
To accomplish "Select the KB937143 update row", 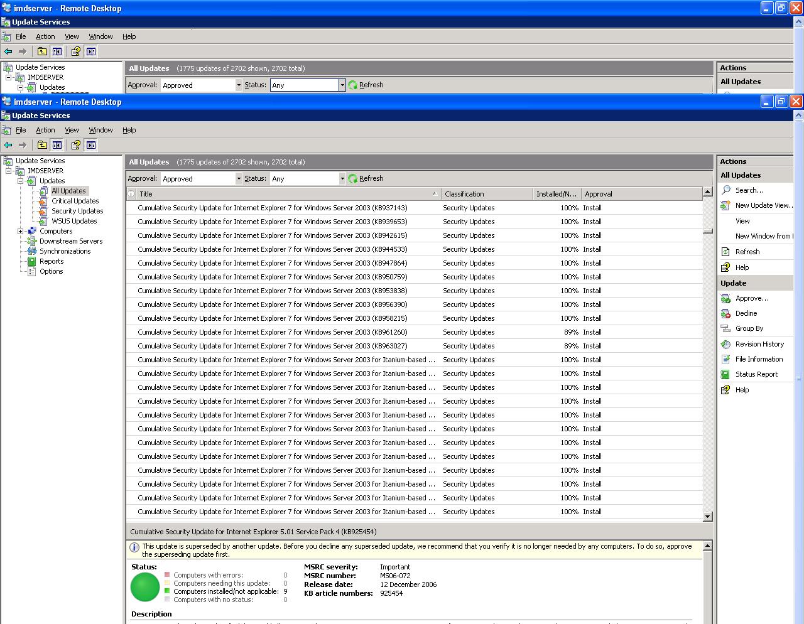I will [414, 208].
